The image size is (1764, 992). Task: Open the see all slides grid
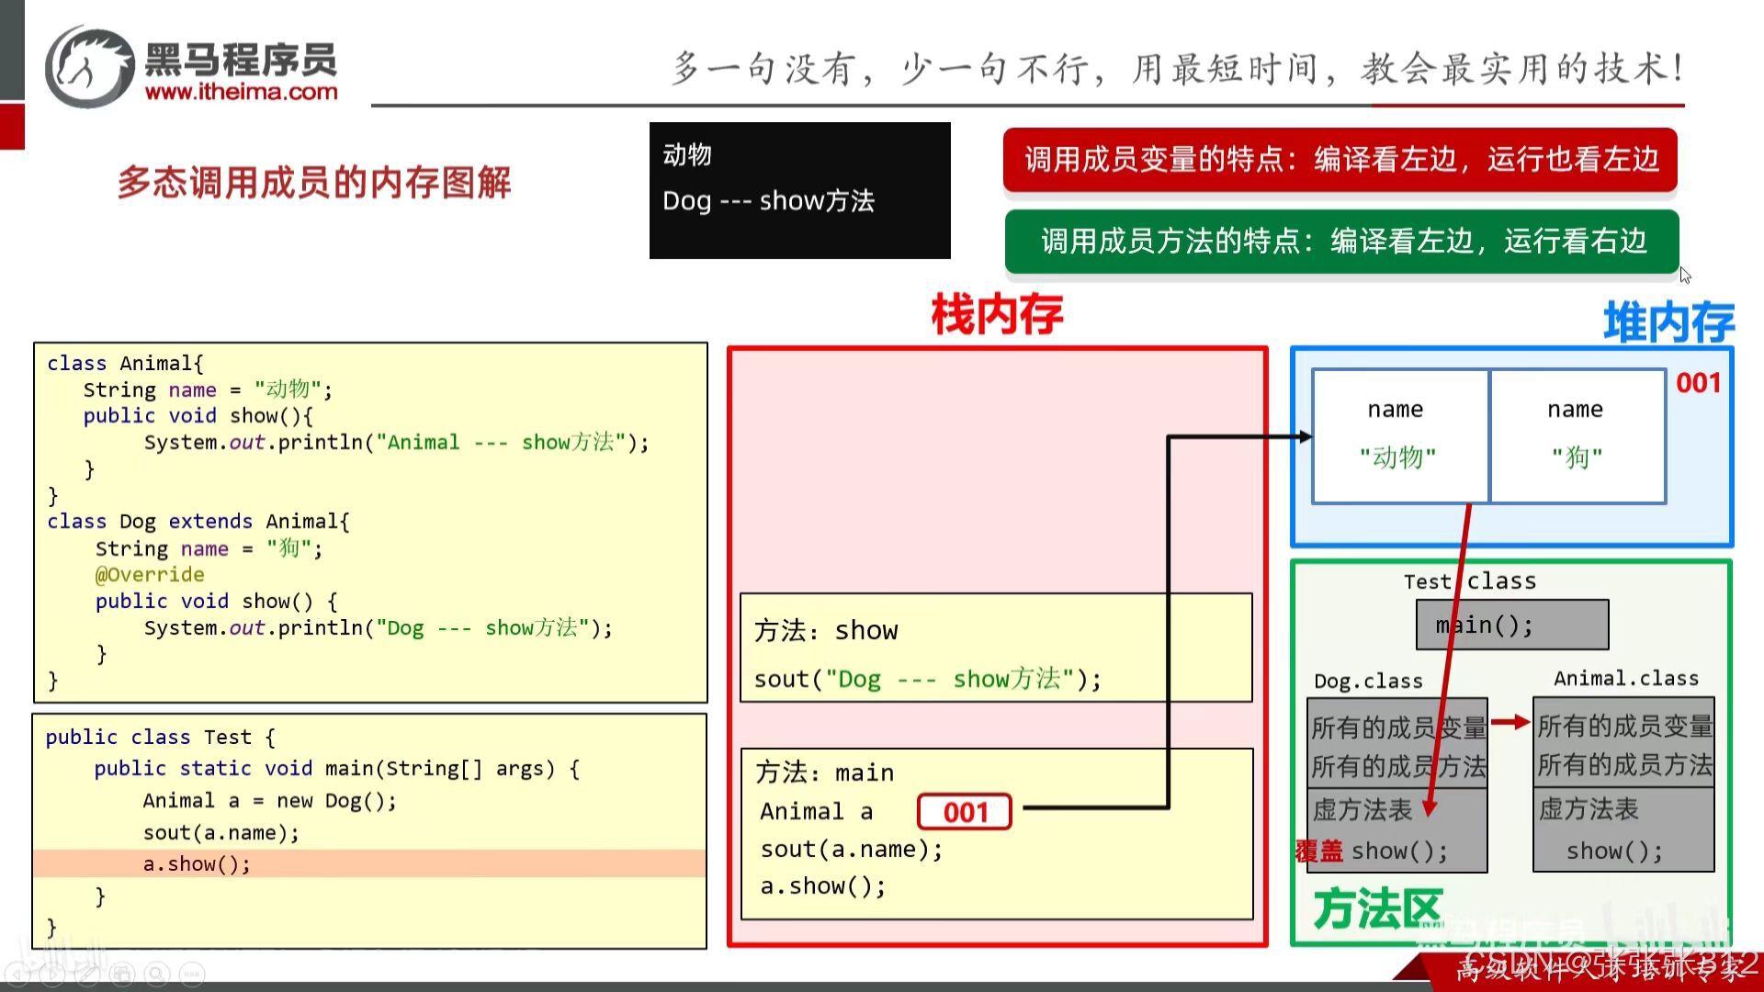coord(122,975)
